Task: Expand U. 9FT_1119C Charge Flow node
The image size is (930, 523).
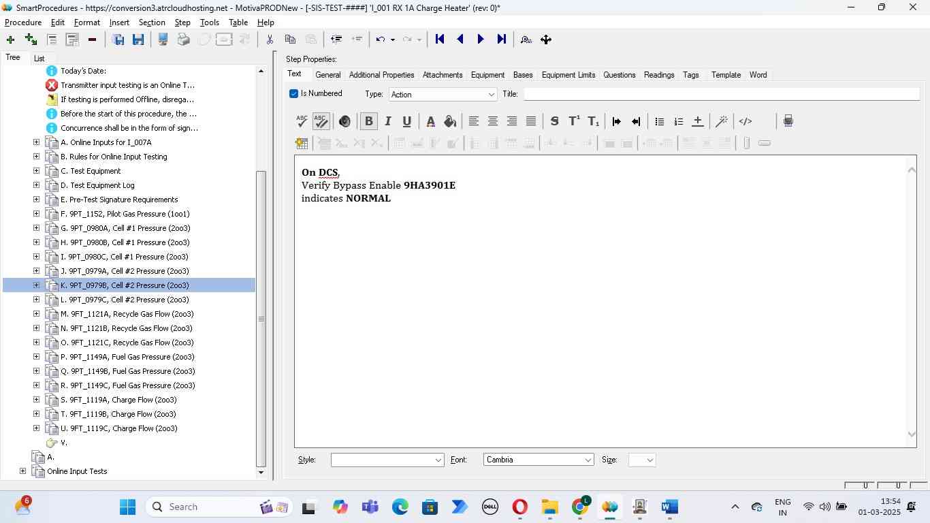Action: coord(36,428)
